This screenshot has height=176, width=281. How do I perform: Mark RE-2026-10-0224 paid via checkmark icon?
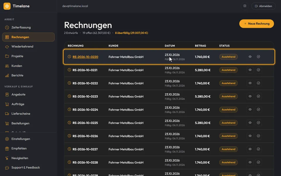258,109
